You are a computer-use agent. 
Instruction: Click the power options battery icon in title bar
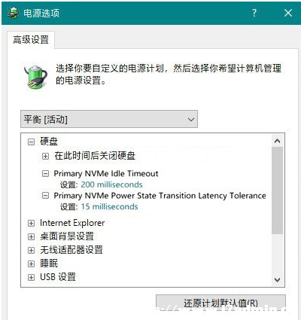click(x=13, y=13)
